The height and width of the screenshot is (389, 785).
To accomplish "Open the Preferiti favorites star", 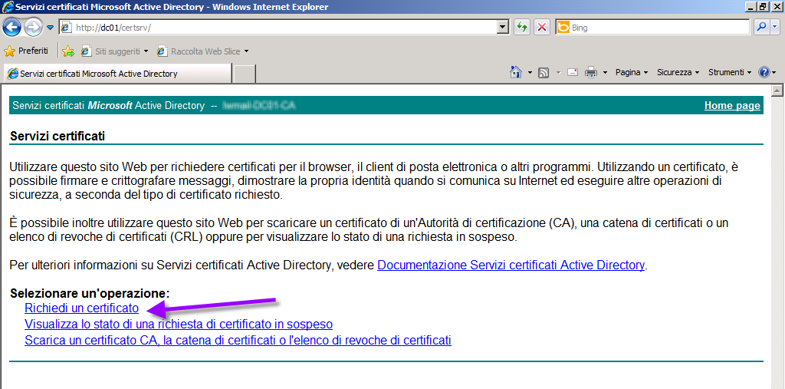I will 26,51.
